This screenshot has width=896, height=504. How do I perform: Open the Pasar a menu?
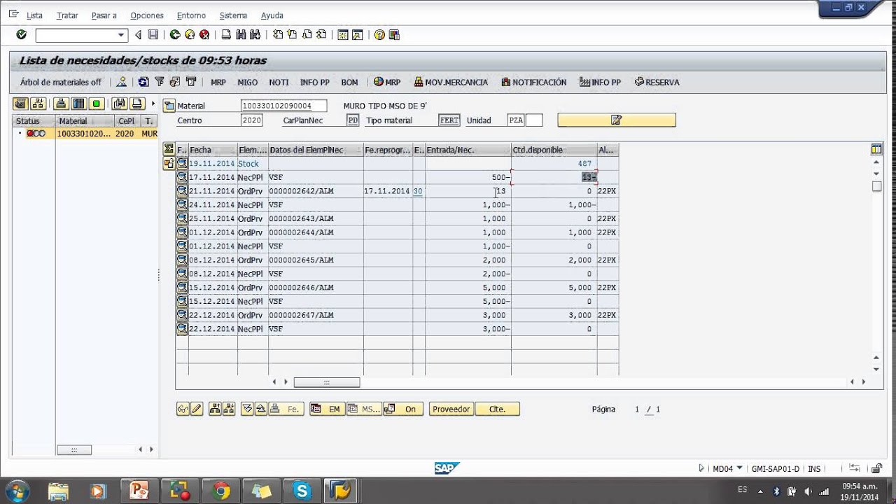[x=104, y=15]
